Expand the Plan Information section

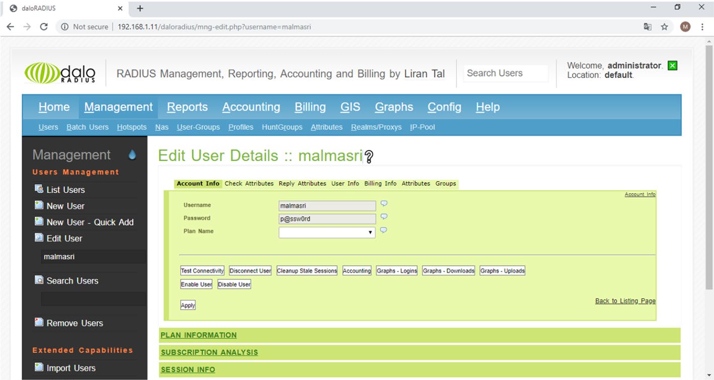coord(198,335)
